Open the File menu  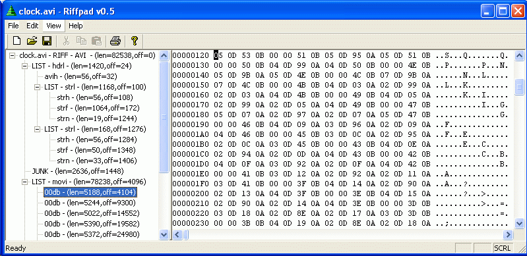[x=13, y=26]
